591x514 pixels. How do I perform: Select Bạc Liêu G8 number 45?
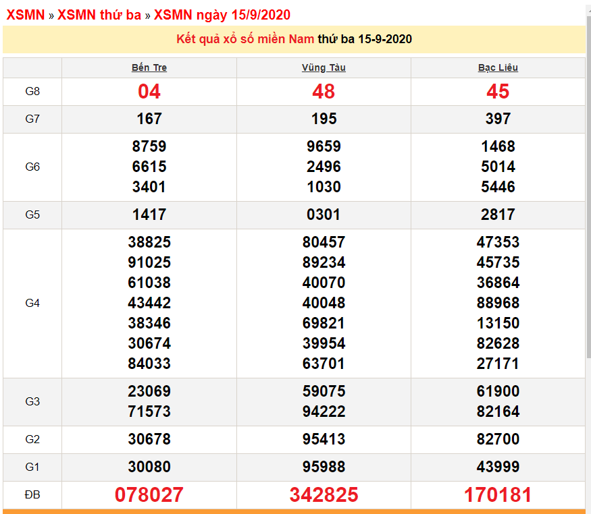tap(498, 92)
